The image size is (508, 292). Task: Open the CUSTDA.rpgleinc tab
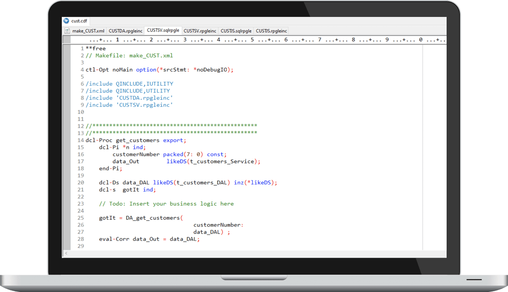(x=125, y=31)
